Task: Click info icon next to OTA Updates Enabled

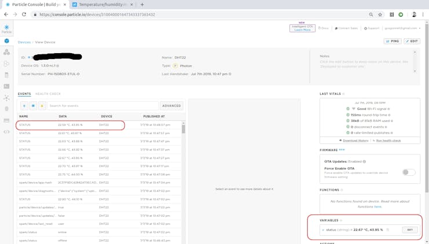Action: (365, 161)
